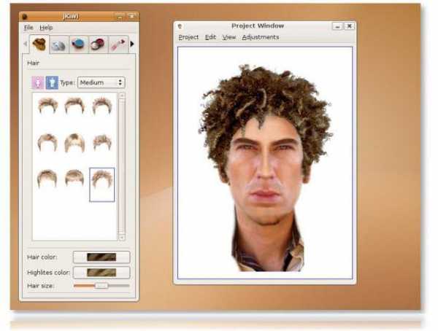
Task: Click the jKiwi window title bar icon
Action: 24,16
